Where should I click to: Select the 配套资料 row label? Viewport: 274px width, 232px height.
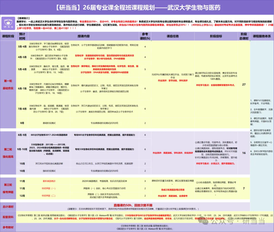8,217
